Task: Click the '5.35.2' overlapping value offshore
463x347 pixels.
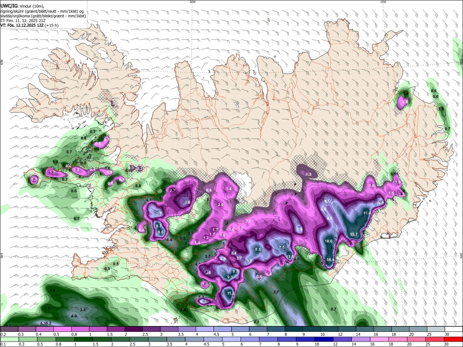Action: (46, 323)
